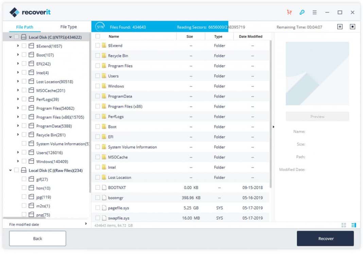Screen dimensions: 363x254
Task: Click the swapfile.sys file icon
Action: coord(104,218)
